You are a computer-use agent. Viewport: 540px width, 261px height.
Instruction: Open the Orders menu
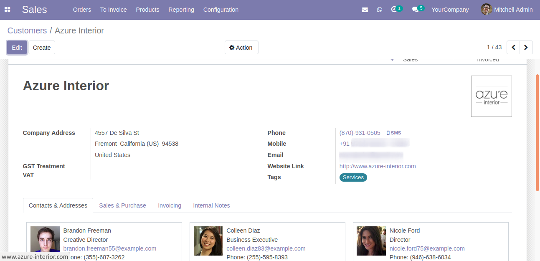click(x=82, y=10)
